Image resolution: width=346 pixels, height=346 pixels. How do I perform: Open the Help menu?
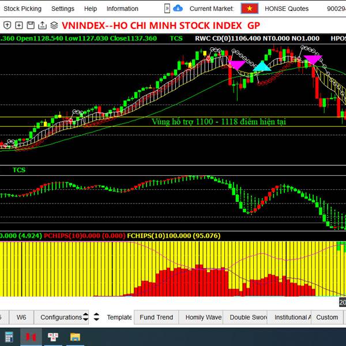pos(91,9)
